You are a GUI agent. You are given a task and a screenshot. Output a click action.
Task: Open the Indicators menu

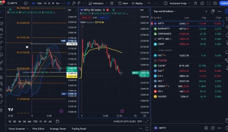(x=96, y=3)
